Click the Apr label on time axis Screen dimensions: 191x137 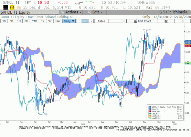[x=49, y=122]
